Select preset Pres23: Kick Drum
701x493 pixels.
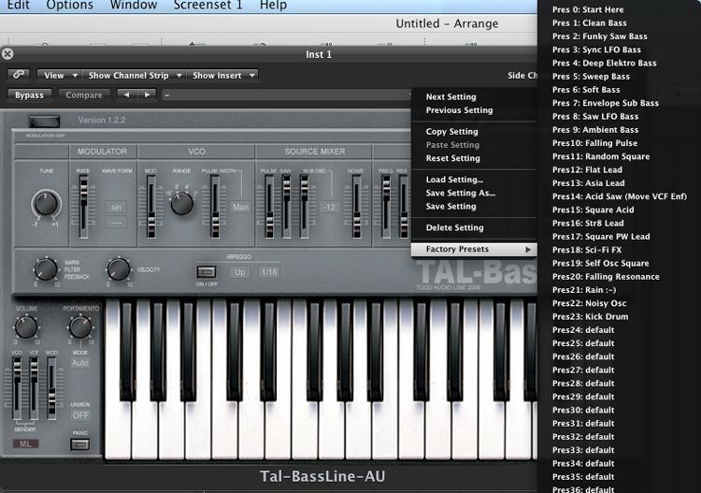click(x=590, y=316)
